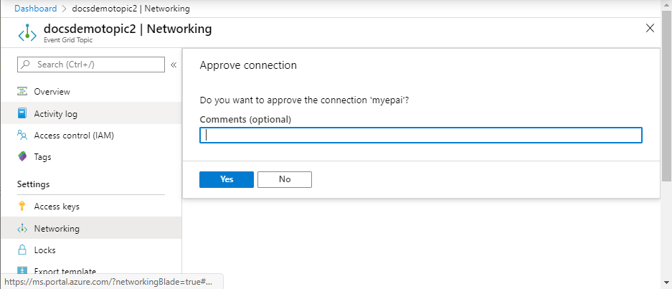
Task: Click the Activity log icon
Action: 22,113
